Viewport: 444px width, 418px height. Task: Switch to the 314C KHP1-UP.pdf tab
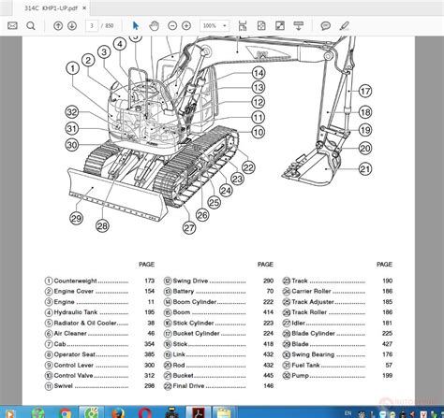[x=51, y=8]
